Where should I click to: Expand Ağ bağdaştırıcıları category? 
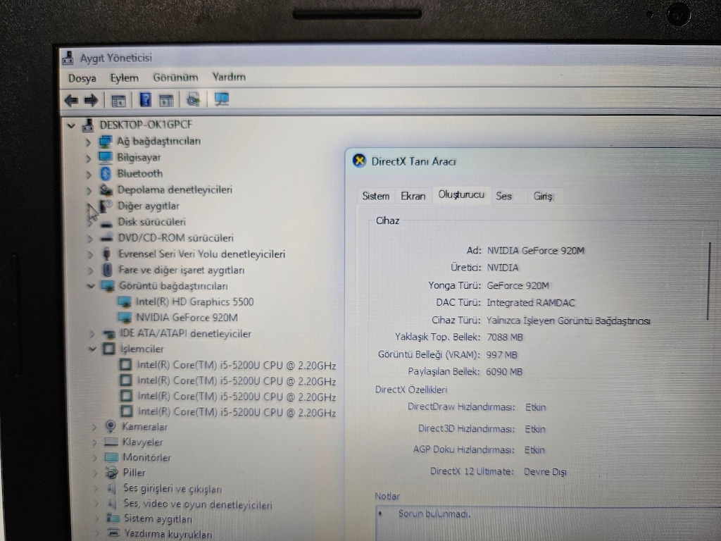[88, 142]
